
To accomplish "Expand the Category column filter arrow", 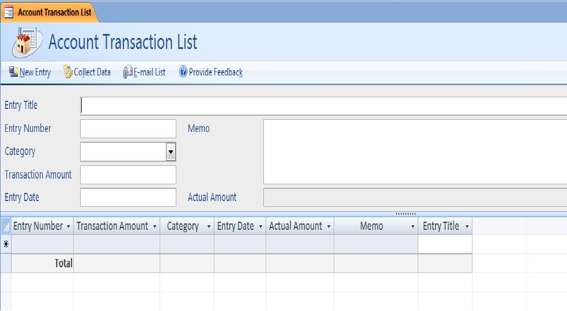I will click(x=209, y=227).
